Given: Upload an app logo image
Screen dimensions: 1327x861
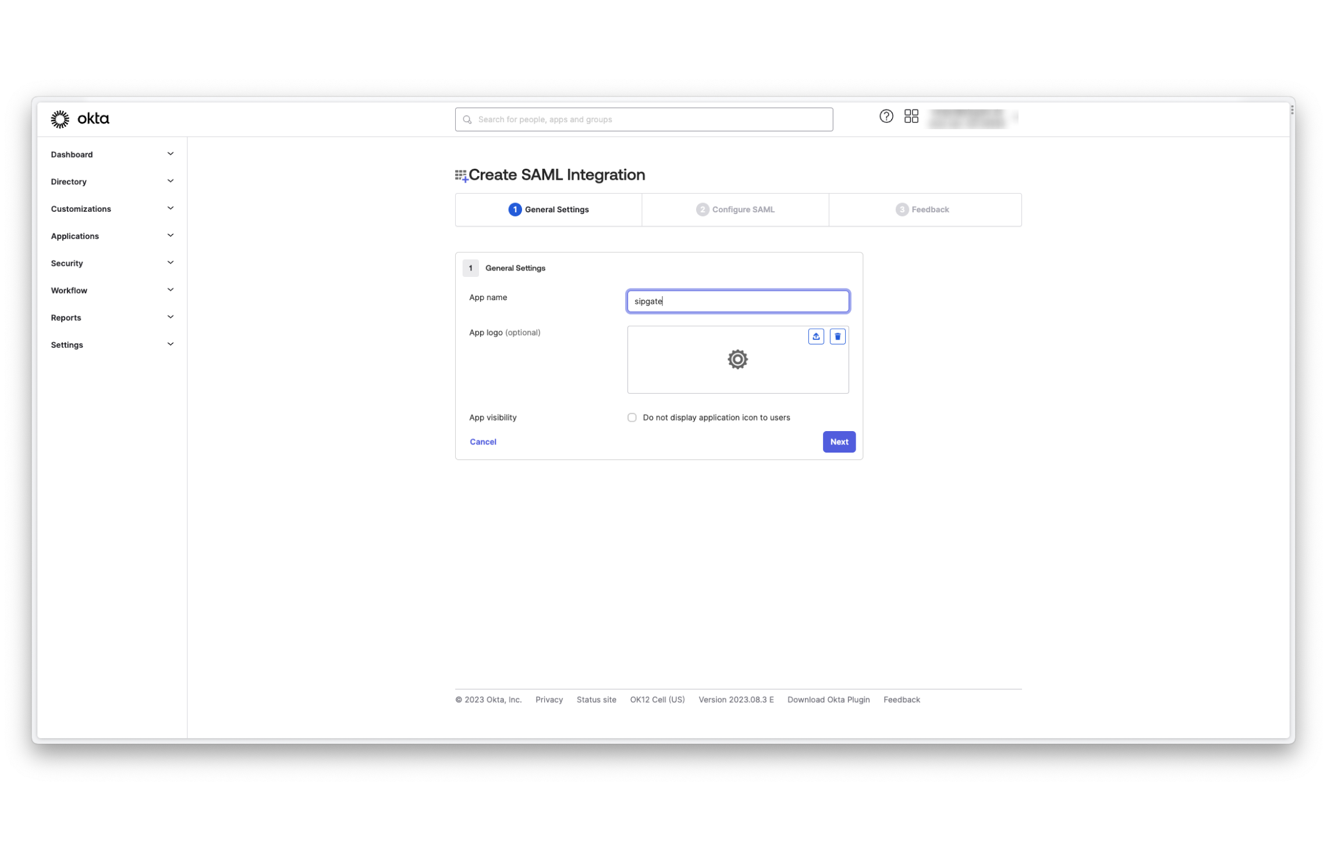Looking at the screenshot, I should [815, 336].
